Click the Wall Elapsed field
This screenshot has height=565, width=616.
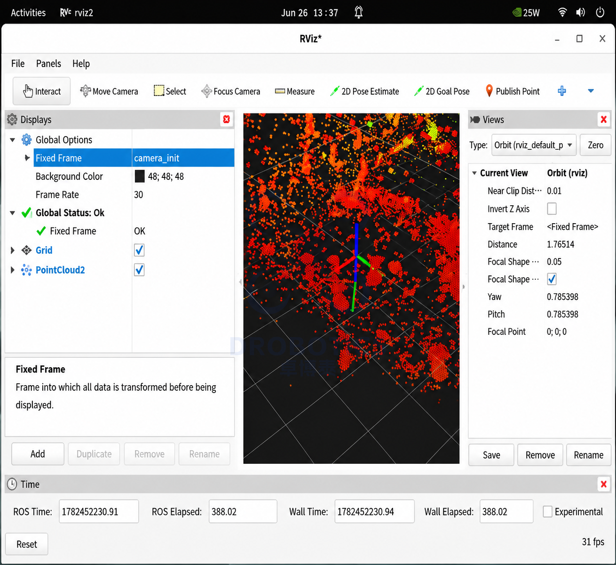click(506, 511)
